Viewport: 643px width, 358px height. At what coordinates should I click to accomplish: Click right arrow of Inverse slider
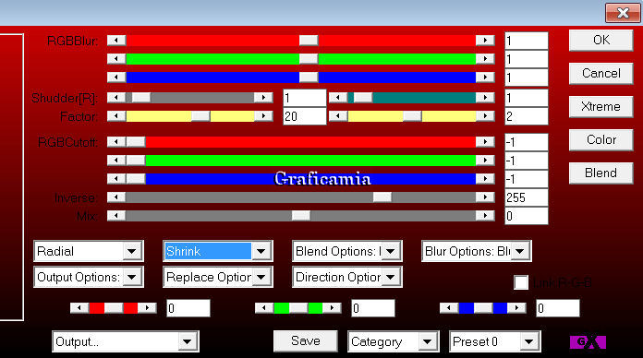(485, 197)
